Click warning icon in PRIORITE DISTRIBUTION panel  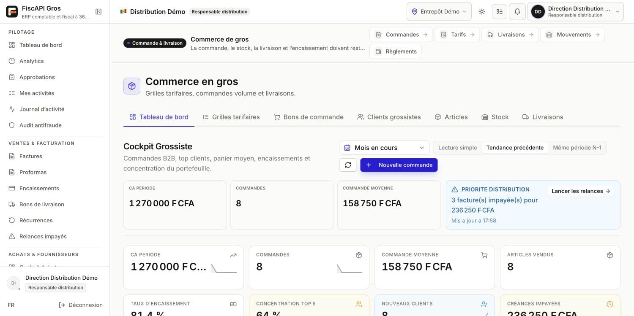click(x=455, y=190)
